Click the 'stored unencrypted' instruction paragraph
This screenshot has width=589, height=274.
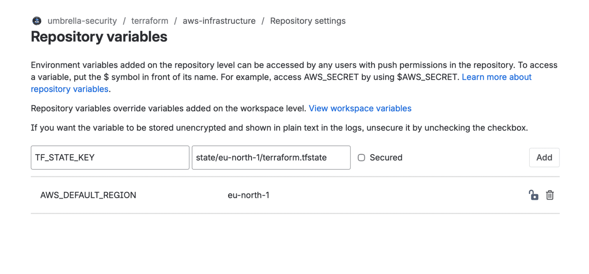click(x=279, y=128)
